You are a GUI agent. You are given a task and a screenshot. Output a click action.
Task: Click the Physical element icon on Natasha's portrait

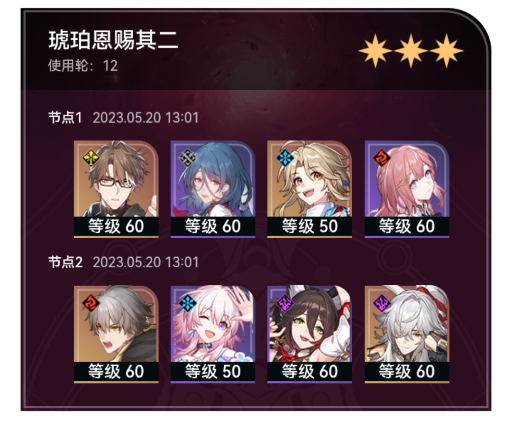click(x=187, y=158)
